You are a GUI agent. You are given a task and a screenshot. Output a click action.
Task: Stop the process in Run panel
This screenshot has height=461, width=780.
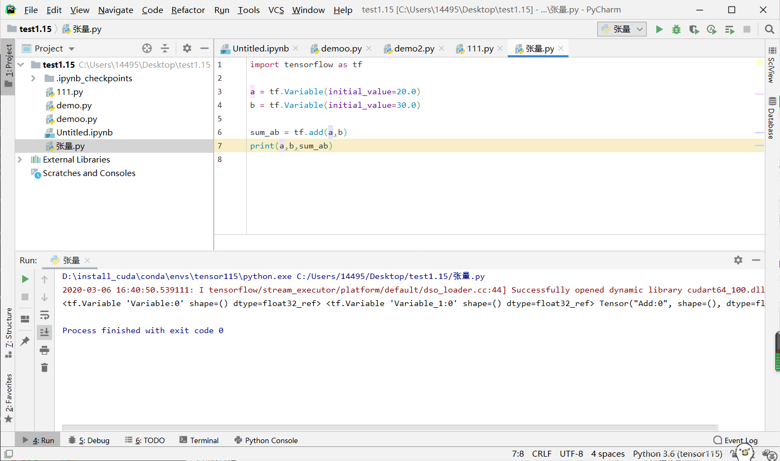tap(25, 297)
